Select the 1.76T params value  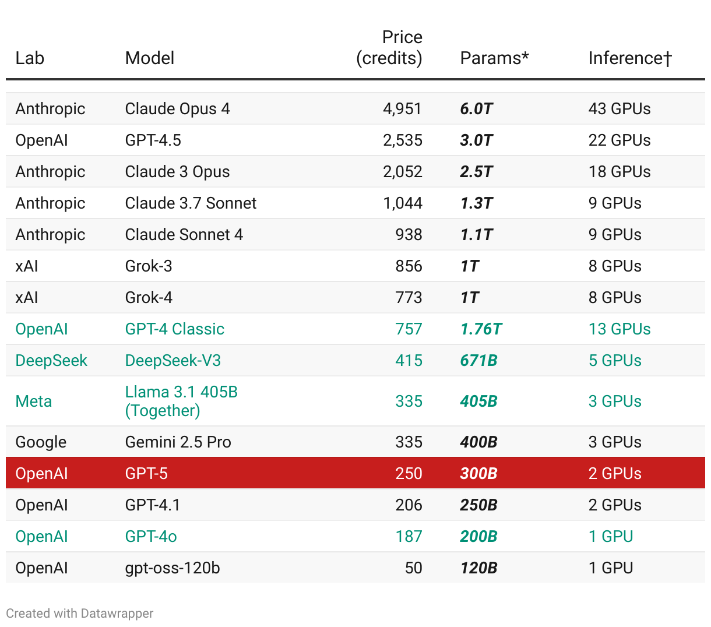click(481, 329)
